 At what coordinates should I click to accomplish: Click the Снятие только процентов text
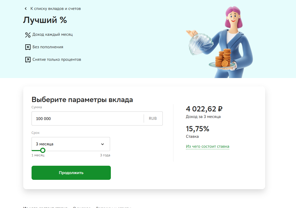point(57,60)
